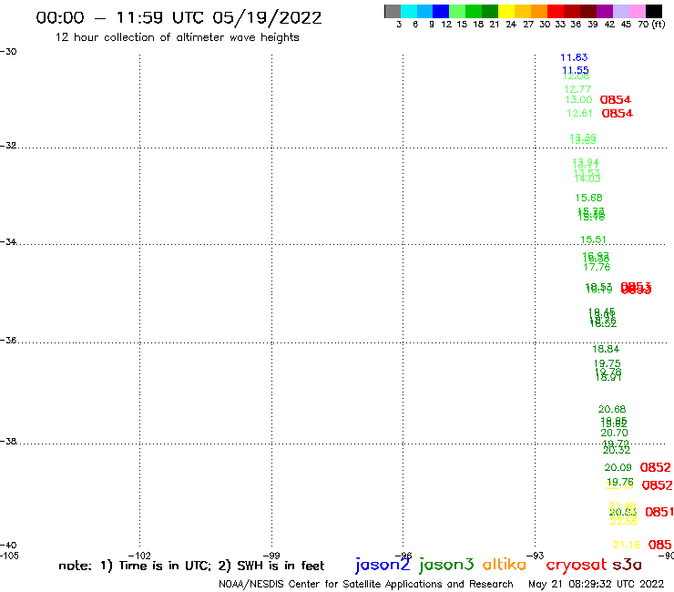Click the note about Time in UTC and SWH in feet
674x592 pixels.
191,566
